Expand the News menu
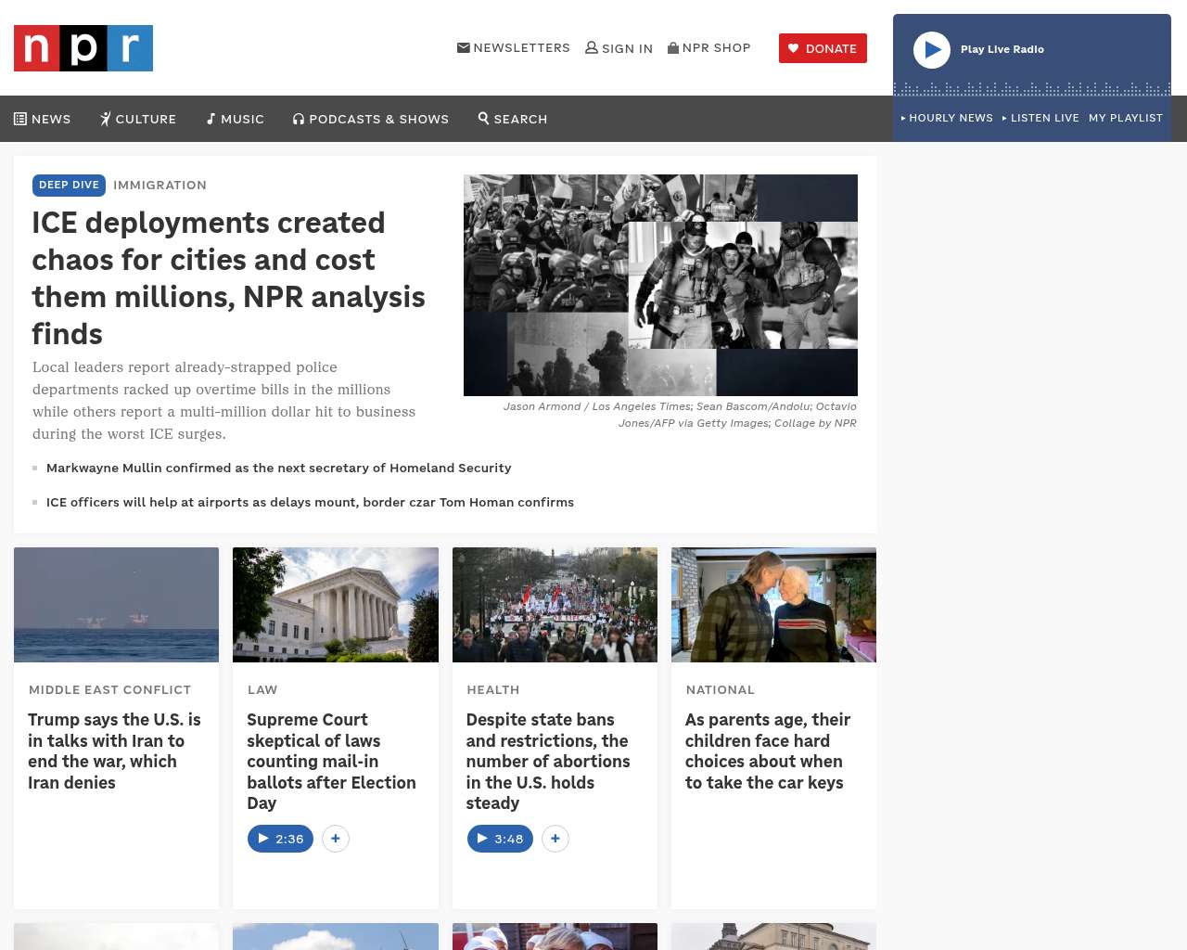This screenshot has width=1187, height=950. coord(43,119)
